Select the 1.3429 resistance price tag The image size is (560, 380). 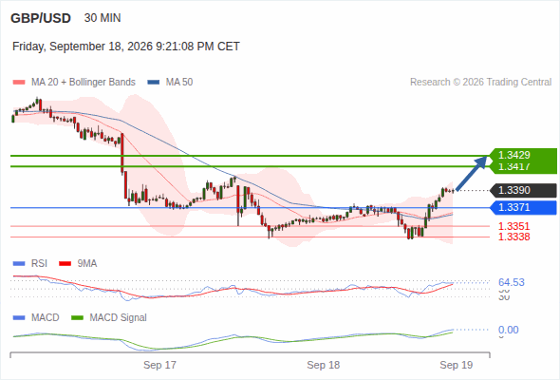pyautogui.click(x=523, y=155)
